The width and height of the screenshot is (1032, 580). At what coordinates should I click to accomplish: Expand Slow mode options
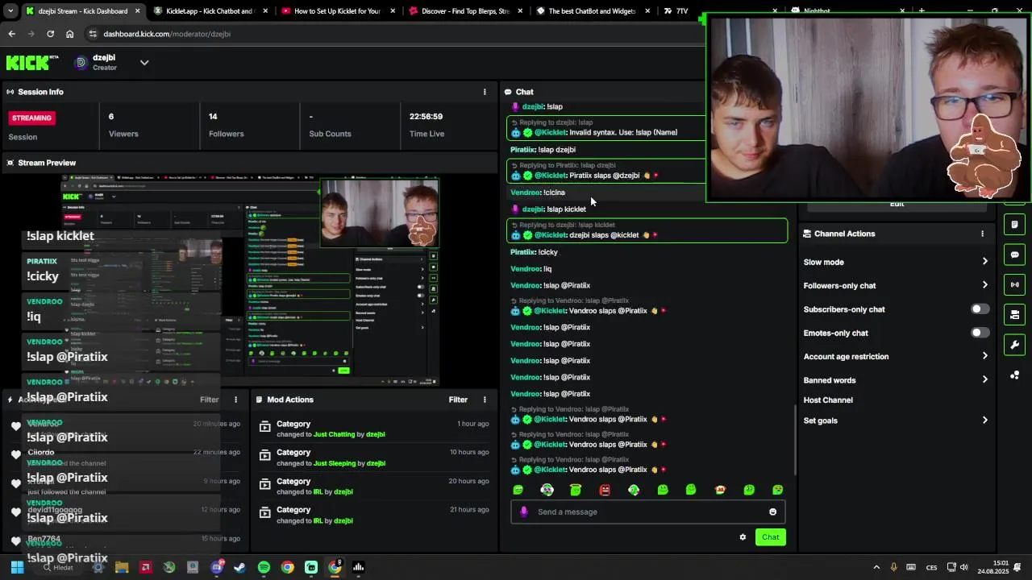click(x=984, y=262)
